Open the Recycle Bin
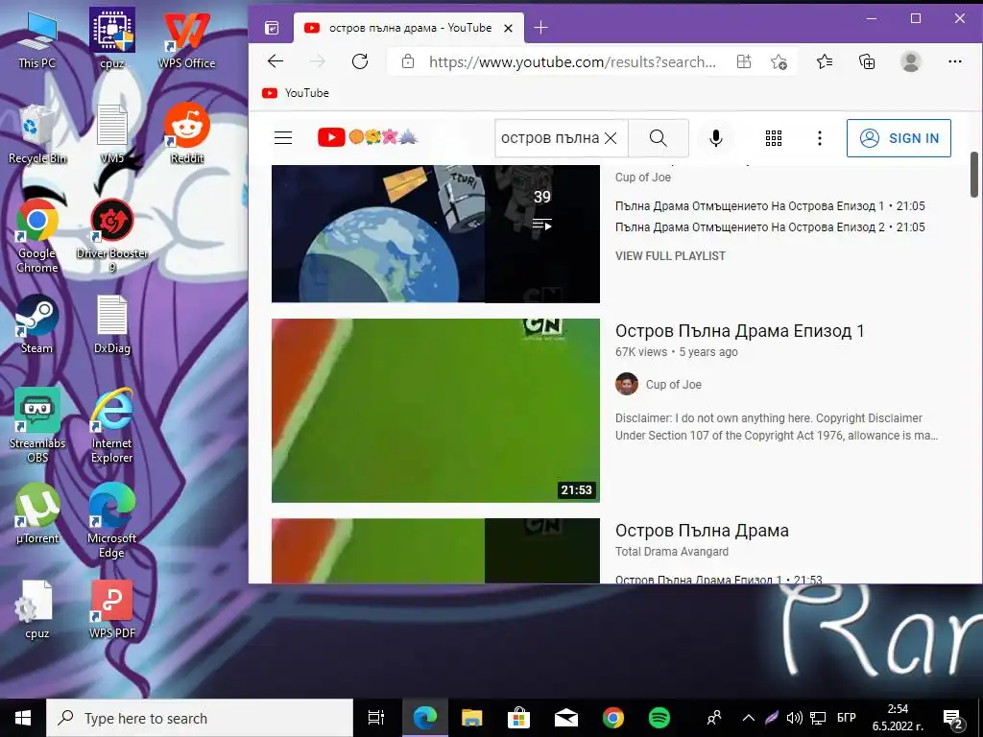Screen dimensions: 983x737 coord(37,134)
